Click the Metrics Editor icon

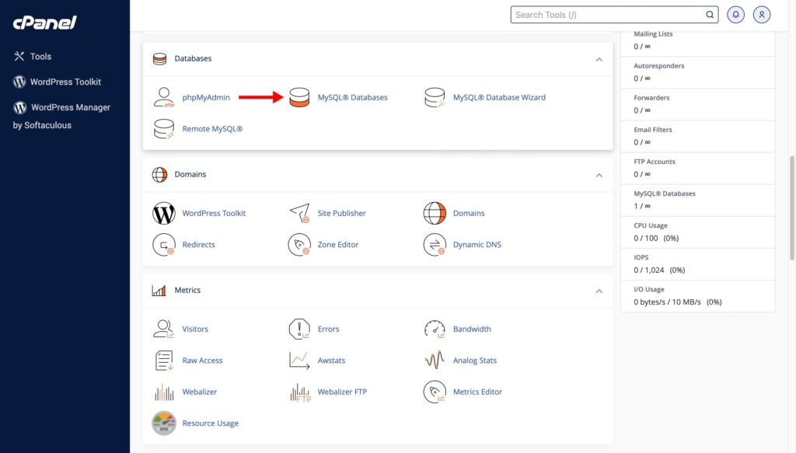tap(435, 392)
